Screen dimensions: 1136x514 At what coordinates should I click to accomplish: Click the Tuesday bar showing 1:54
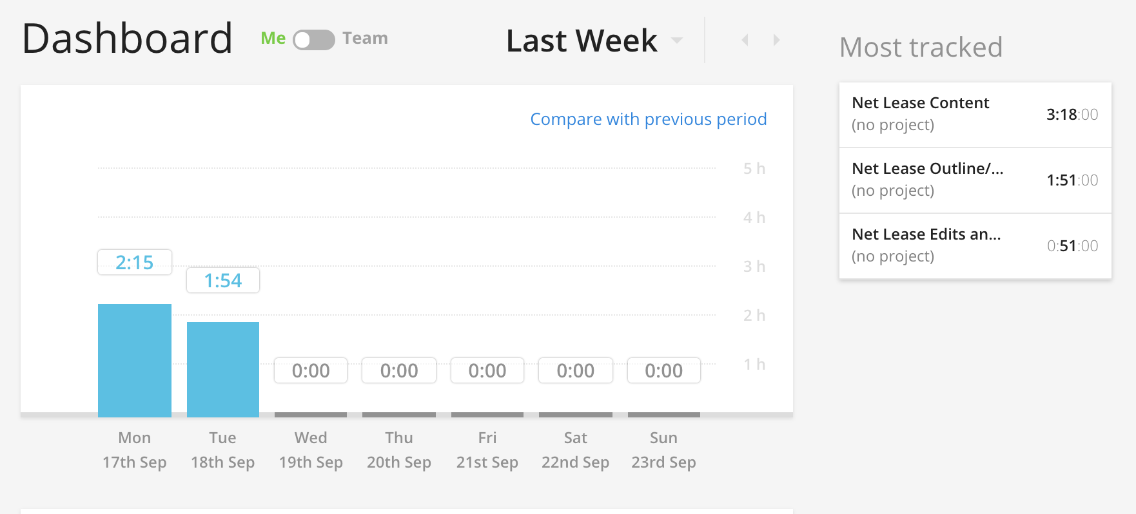click(x=222, y=367)
